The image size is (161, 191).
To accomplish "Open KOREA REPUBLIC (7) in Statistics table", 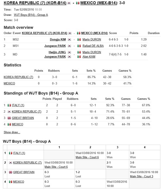I will [x=18, y=77].
